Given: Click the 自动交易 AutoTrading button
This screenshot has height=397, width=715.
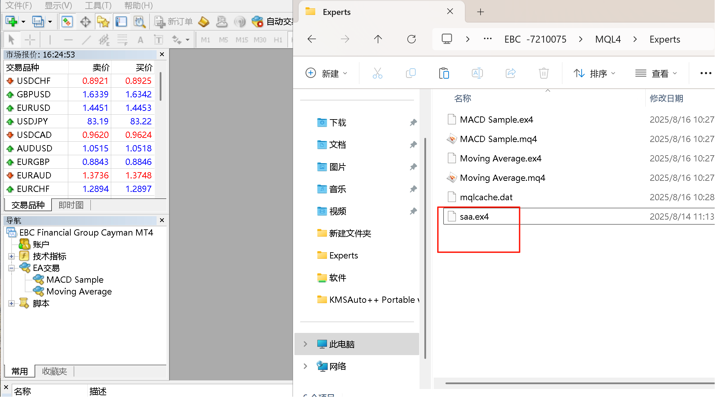Looking at the screenshot, I should (x=274, y=21).
